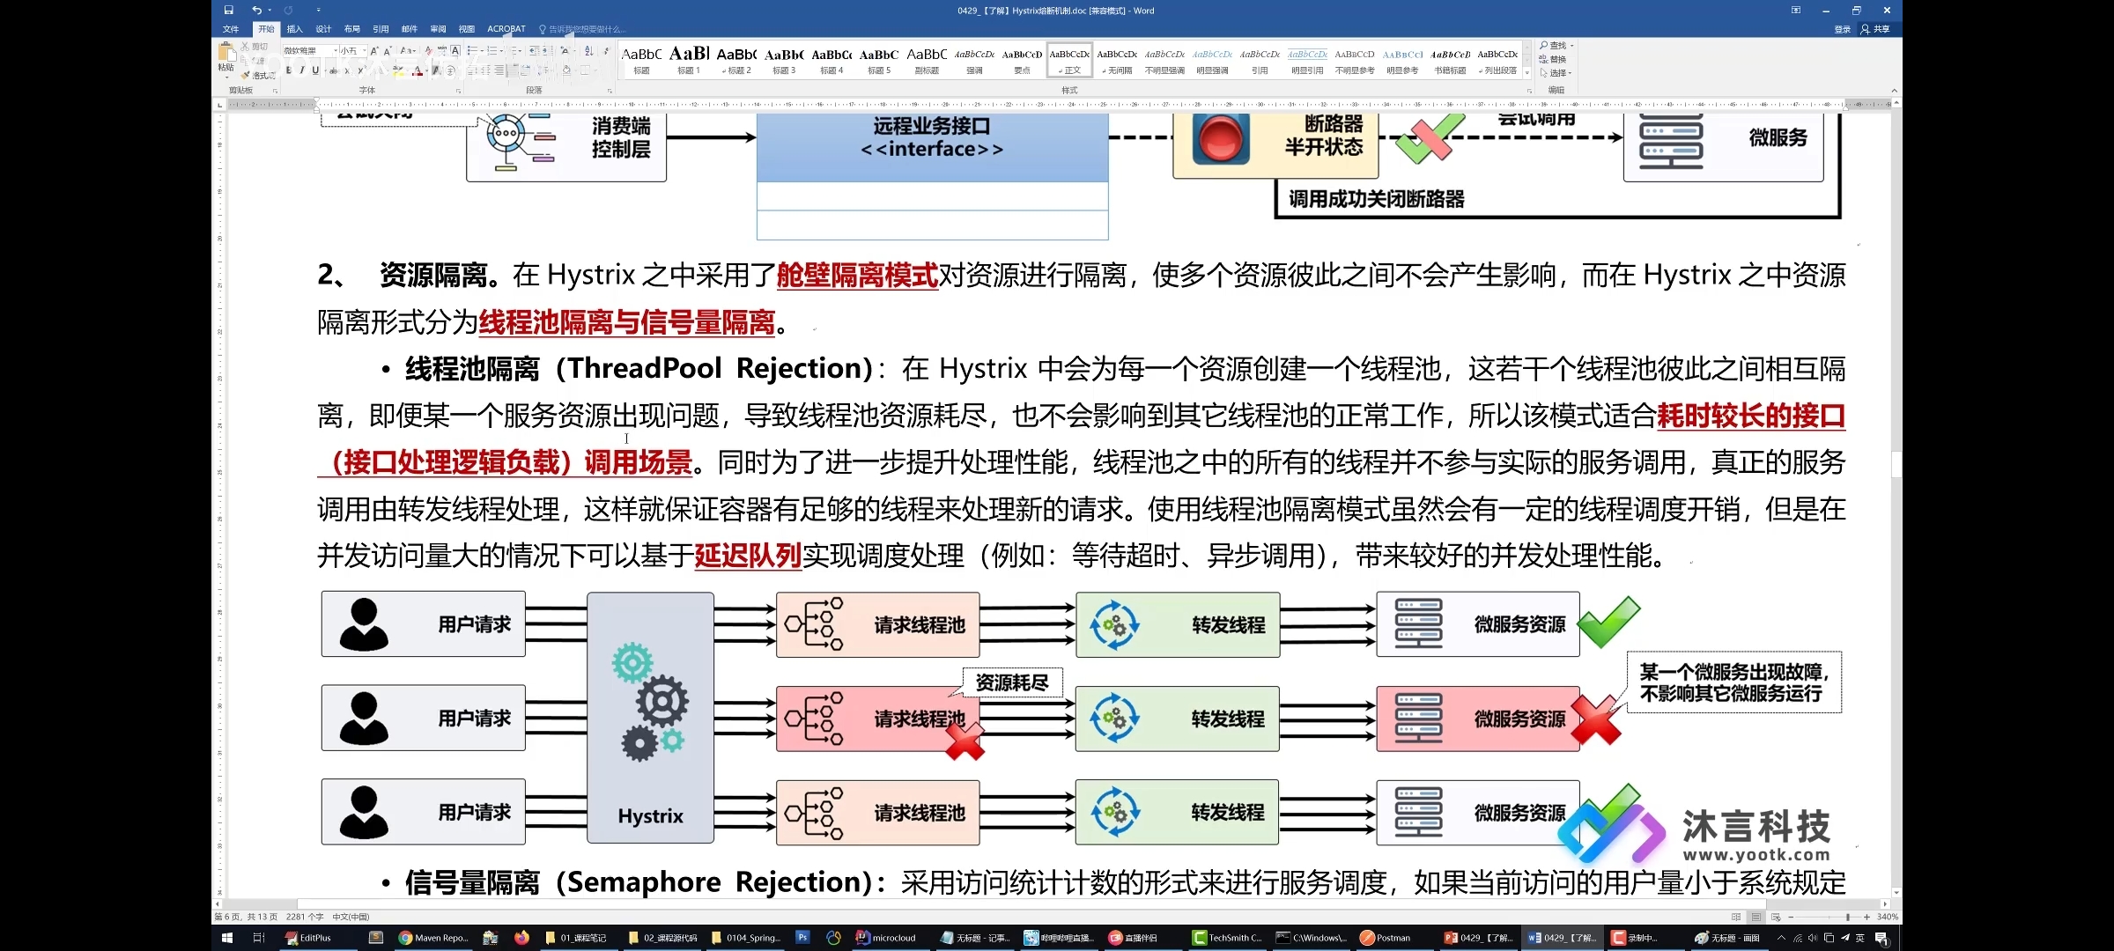The height and width of the screenshot is (951, 2114).
Task: Apply the 书籍标题 book title style
Action: [1450, 60]
